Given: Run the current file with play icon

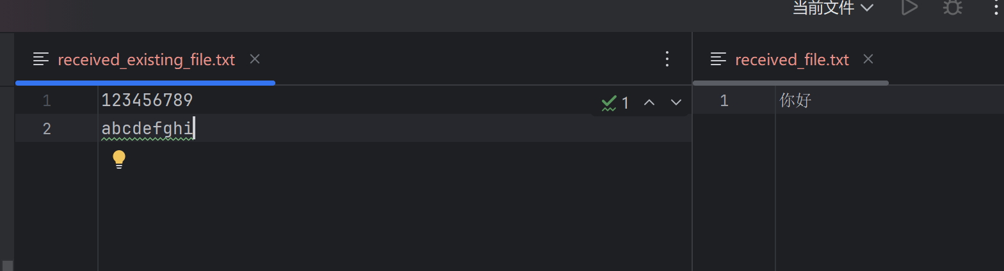Looking at the screenshot, I should coord(909,7).
